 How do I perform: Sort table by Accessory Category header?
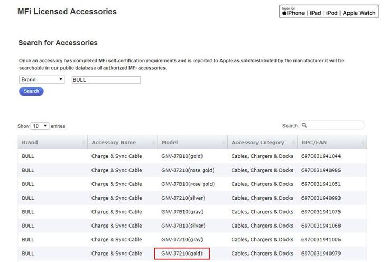pyautogui.click(x=263, y=142)
